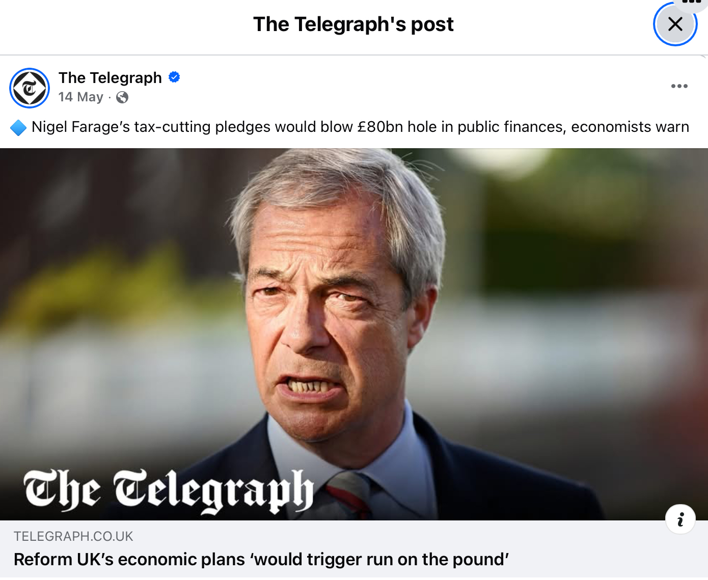Viewport: 708px width, 580px height.
Task: Click the TELEGRAPH.CO.UK domain label
Action: (x=73, y=536)
